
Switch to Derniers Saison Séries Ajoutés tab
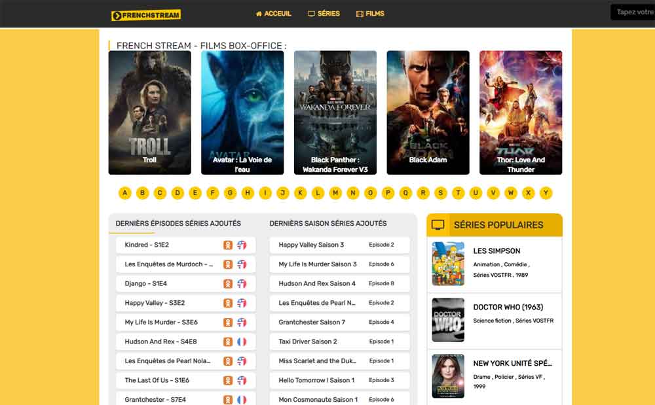pyautogui.click(x=328, y=224)
